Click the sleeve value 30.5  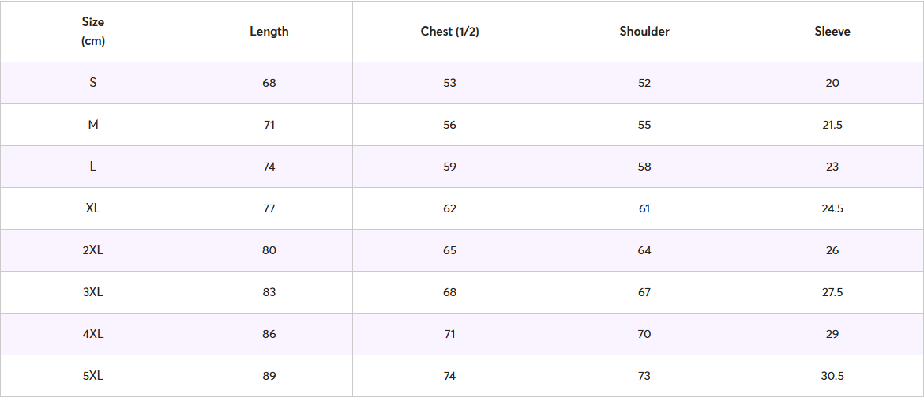832,376
